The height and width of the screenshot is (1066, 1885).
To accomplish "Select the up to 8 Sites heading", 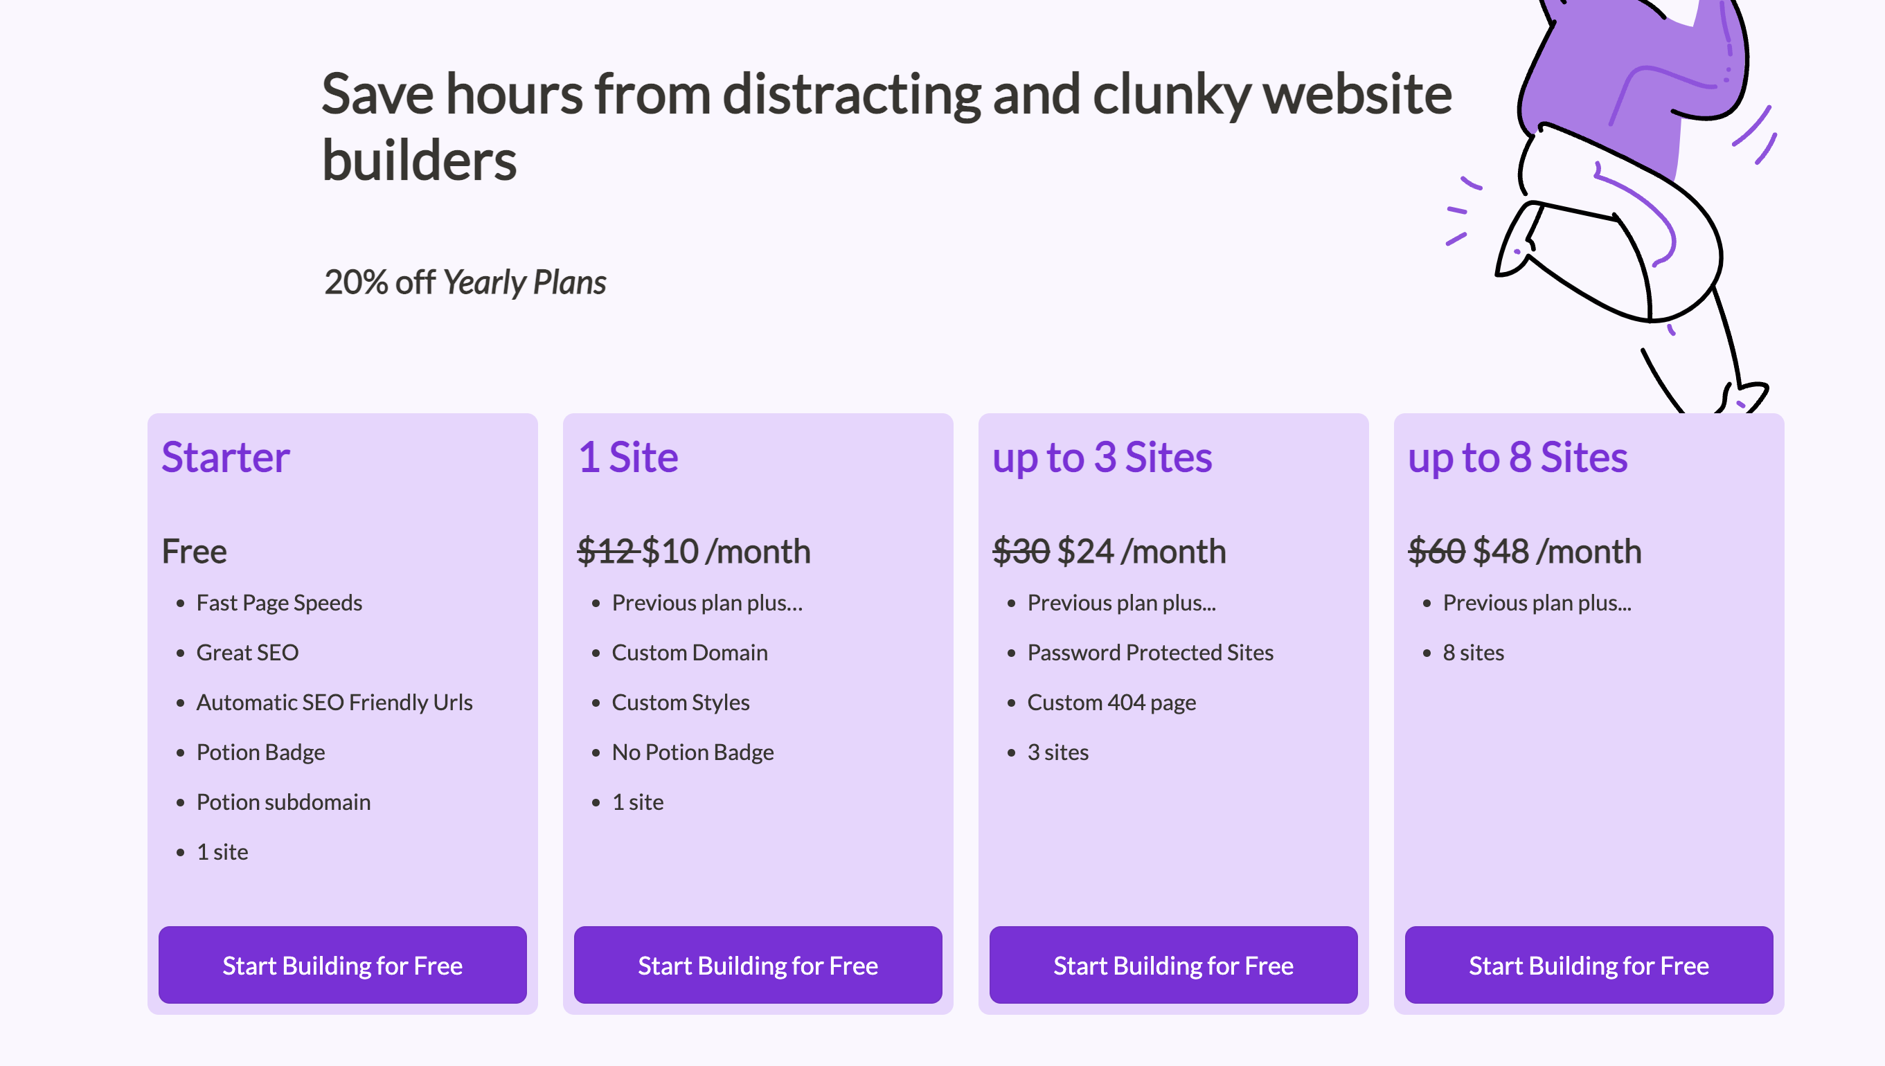I will (x=1518, y=457).
